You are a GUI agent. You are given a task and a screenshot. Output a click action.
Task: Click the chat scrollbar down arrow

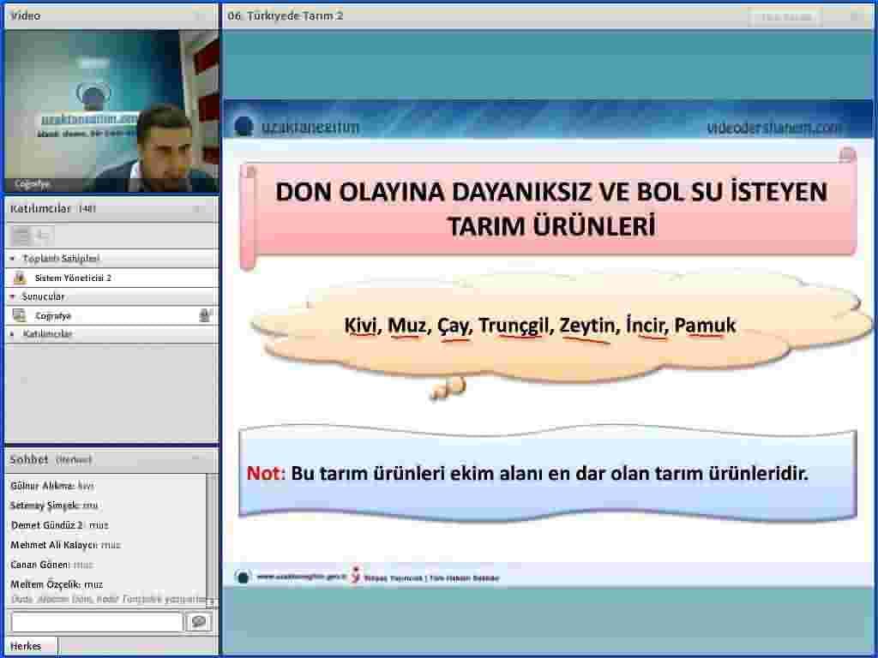pyautogui.click(x=211, y=602)
